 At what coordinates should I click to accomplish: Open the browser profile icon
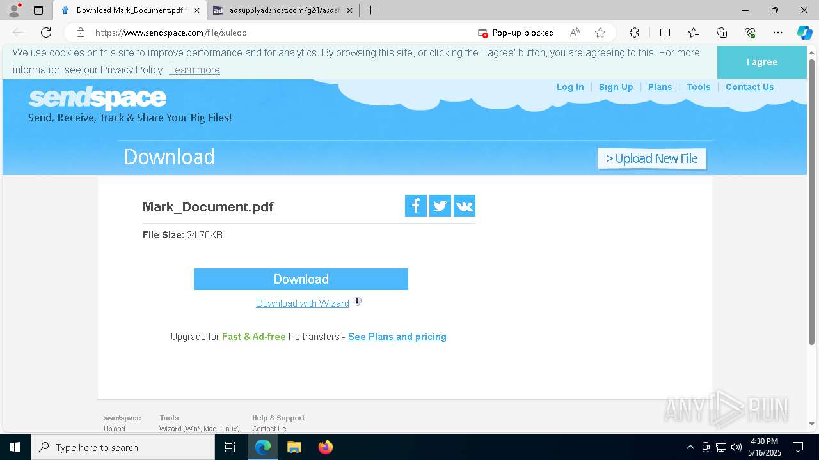click(14, 10)
